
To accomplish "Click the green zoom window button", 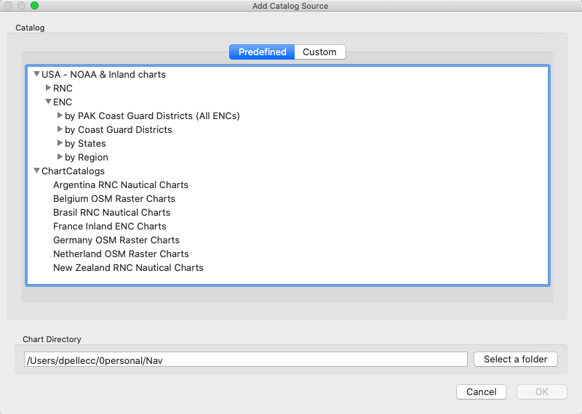I will point(34,6).
